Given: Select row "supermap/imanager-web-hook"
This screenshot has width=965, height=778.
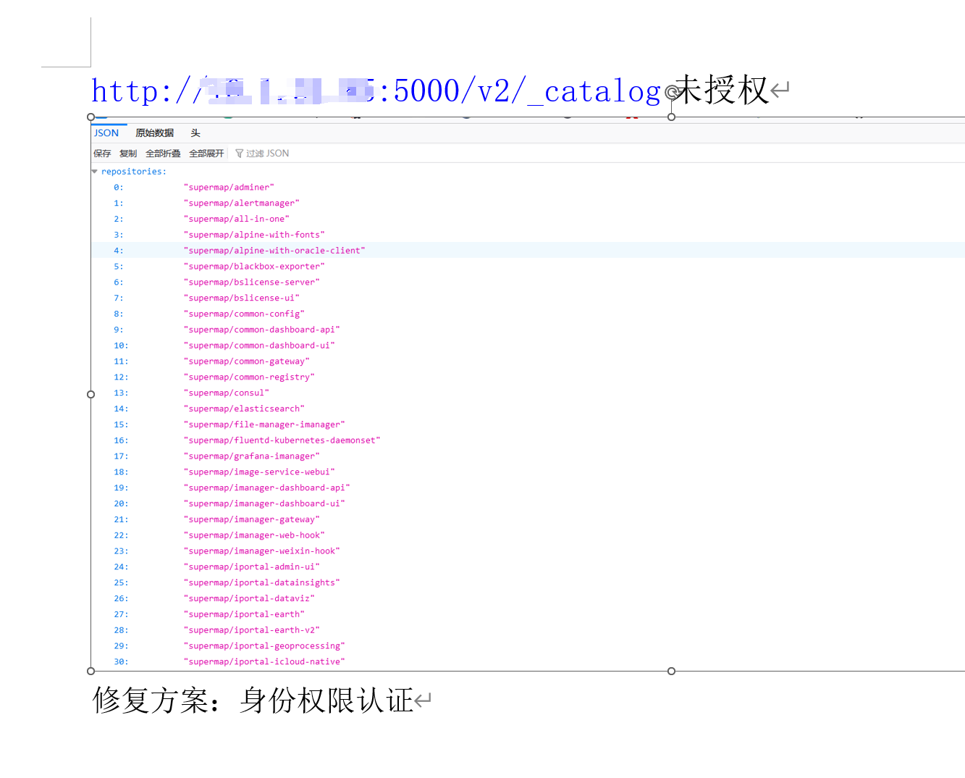Looking at the screenshot, I should (x=528, y=535).
